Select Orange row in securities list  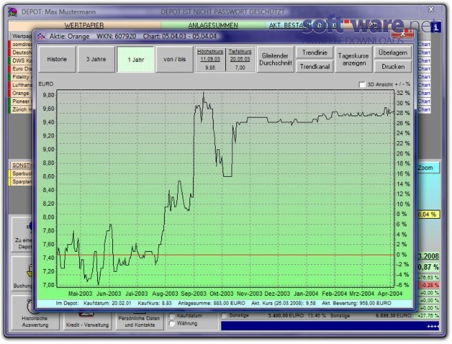coord(21,93)
